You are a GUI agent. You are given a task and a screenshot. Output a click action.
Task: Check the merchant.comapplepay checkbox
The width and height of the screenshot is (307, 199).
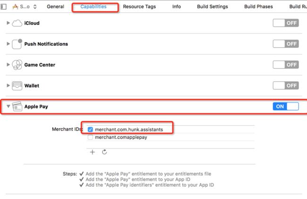click(x=90, y=137)
